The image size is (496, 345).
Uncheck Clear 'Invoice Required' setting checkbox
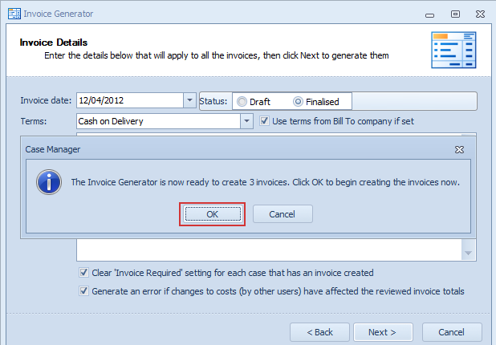(x=83, y=272)
